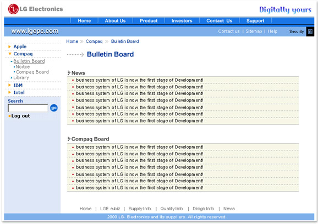The height and width of the screenshot is (224, 318).
Task: Click the Log out link
Action: pos(20,116)
